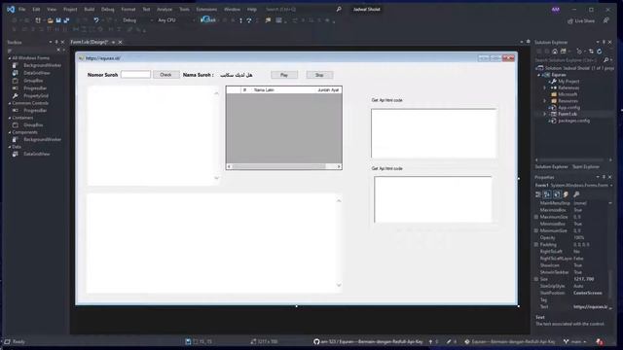Image resolution: width=623 pixels, height=350 pixels.
Task: Click the Solution Explorer Refresh icon
Action: point(600,52)
